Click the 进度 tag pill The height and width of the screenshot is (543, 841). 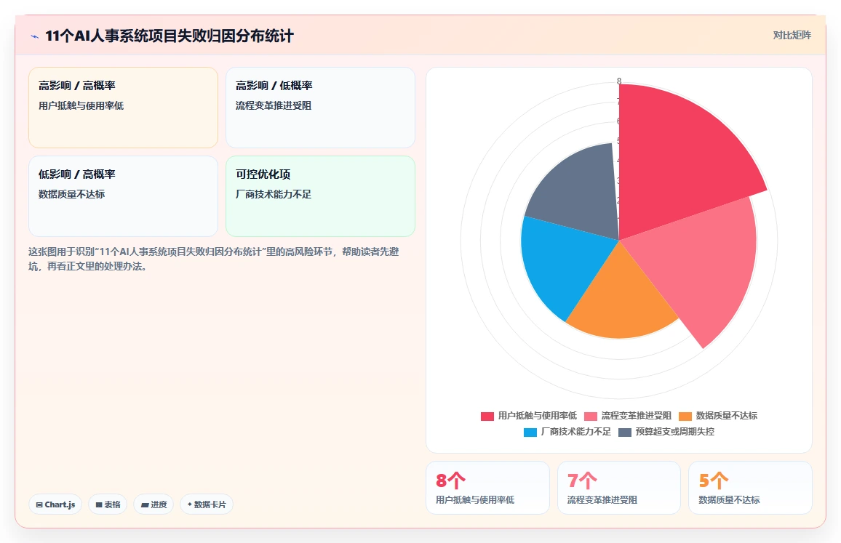point(154,504)
